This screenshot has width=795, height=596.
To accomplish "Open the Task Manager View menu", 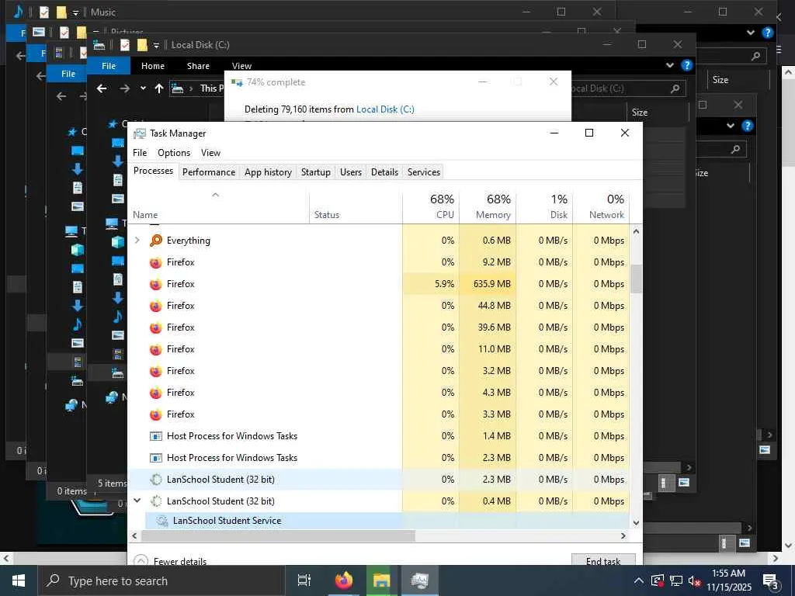I will [x=210, y=153].
